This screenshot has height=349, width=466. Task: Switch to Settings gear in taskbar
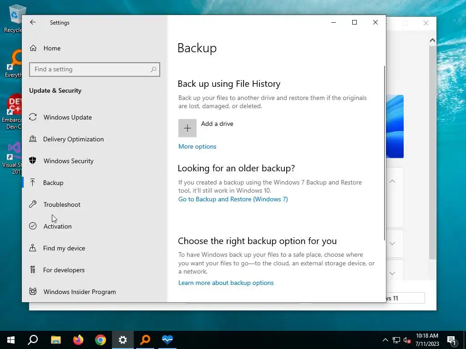pyautogui.click(x=123, y=340)
